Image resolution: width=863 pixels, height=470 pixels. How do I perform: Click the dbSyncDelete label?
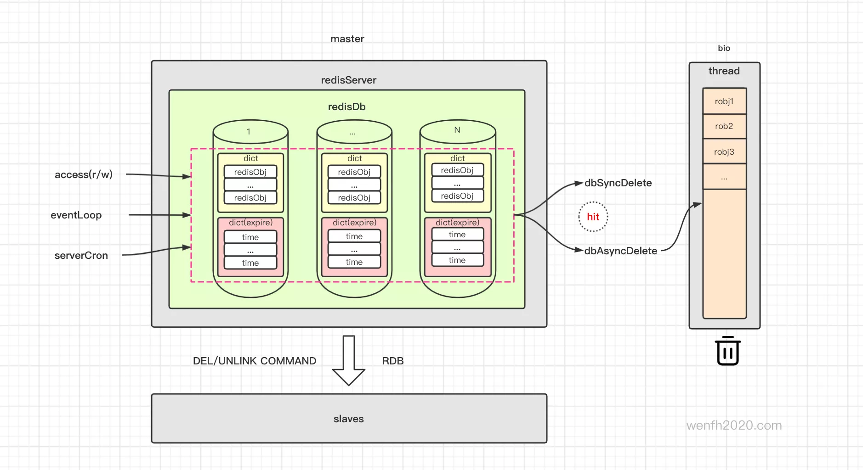click(618, 183)
